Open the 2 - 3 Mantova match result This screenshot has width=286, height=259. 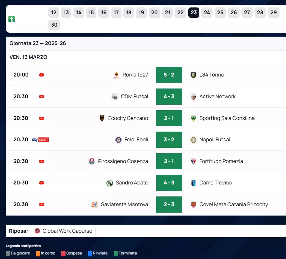169,205
